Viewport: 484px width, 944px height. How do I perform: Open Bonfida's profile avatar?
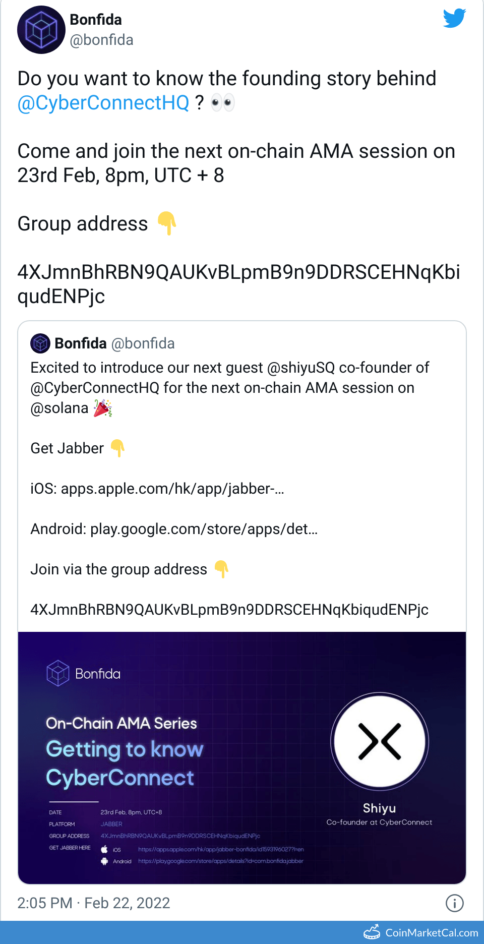pyautogui.click(x=41, y=30)
